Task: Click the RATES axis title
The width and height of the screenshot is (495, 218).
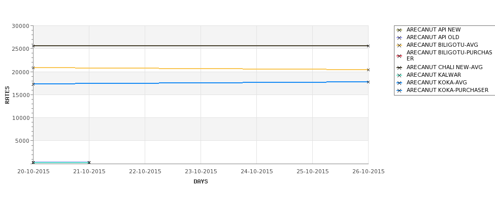Action: click(x=7, y=95)
